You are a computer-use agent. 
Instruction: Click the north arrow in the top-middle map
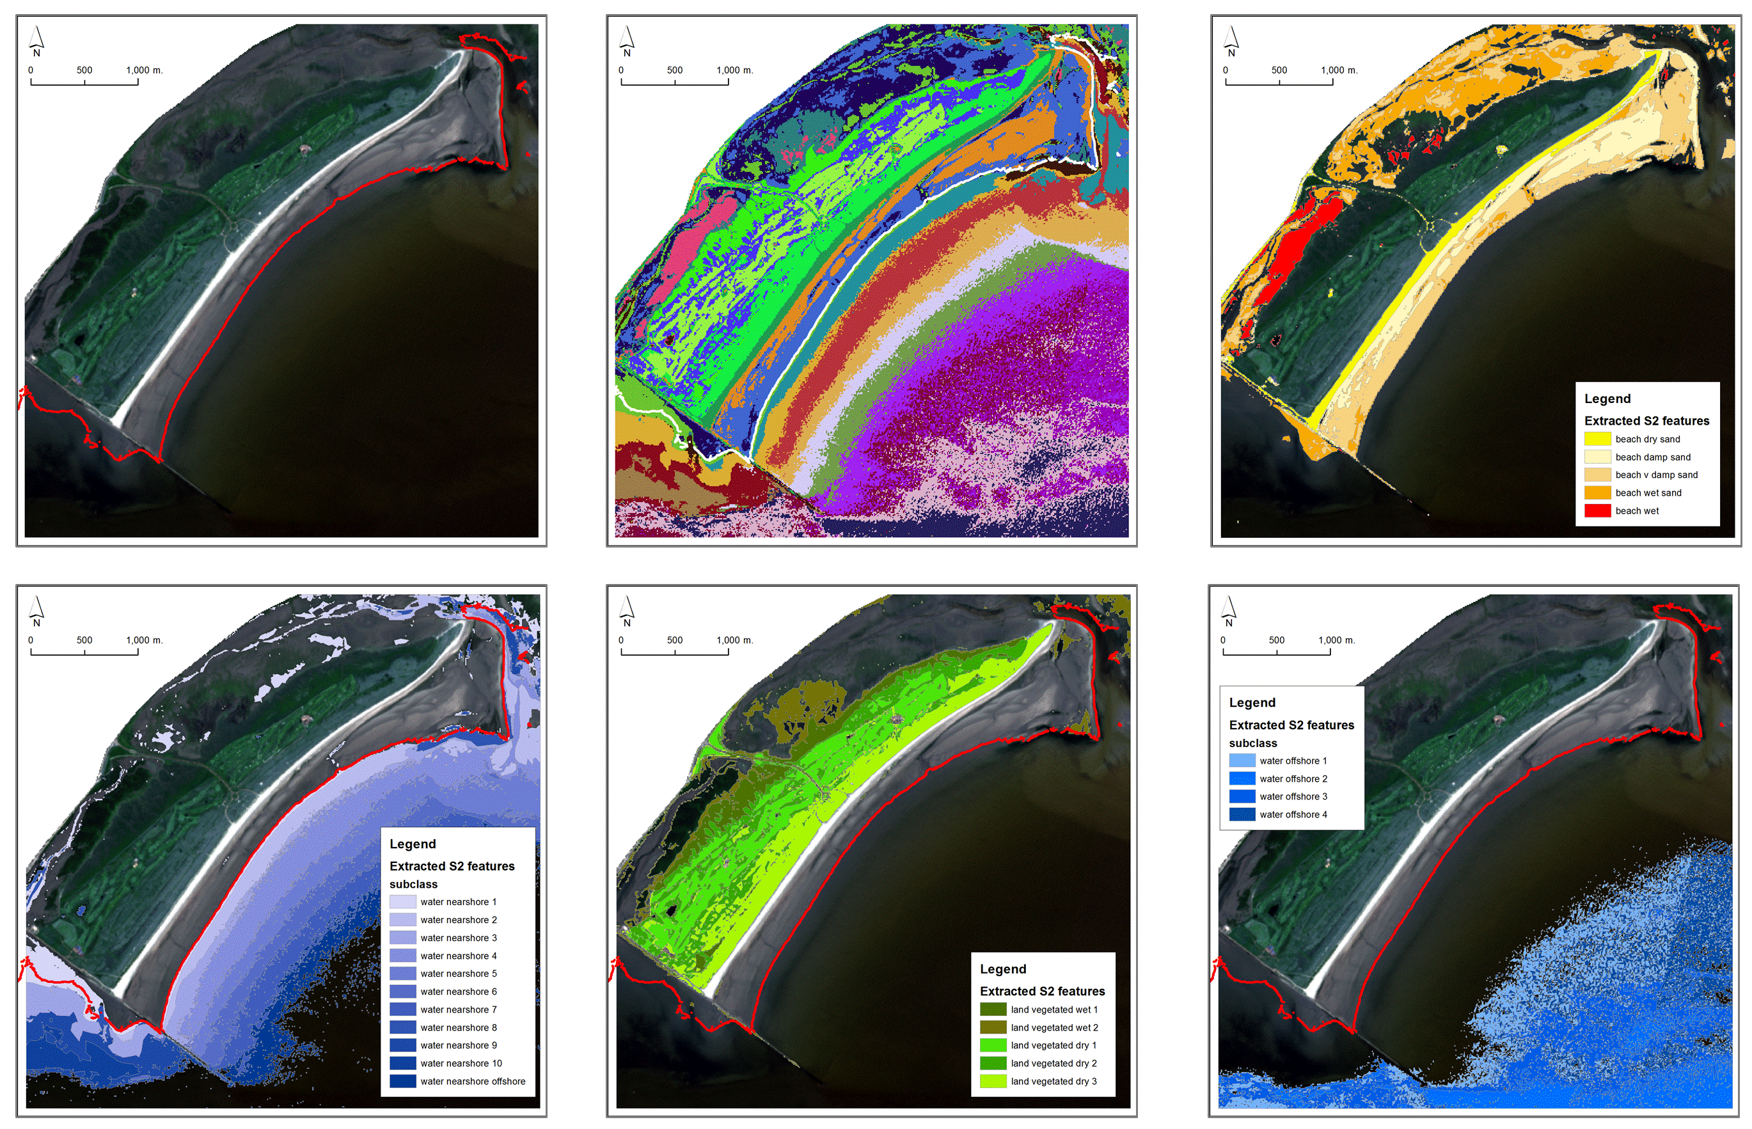(x=627, y=40)
